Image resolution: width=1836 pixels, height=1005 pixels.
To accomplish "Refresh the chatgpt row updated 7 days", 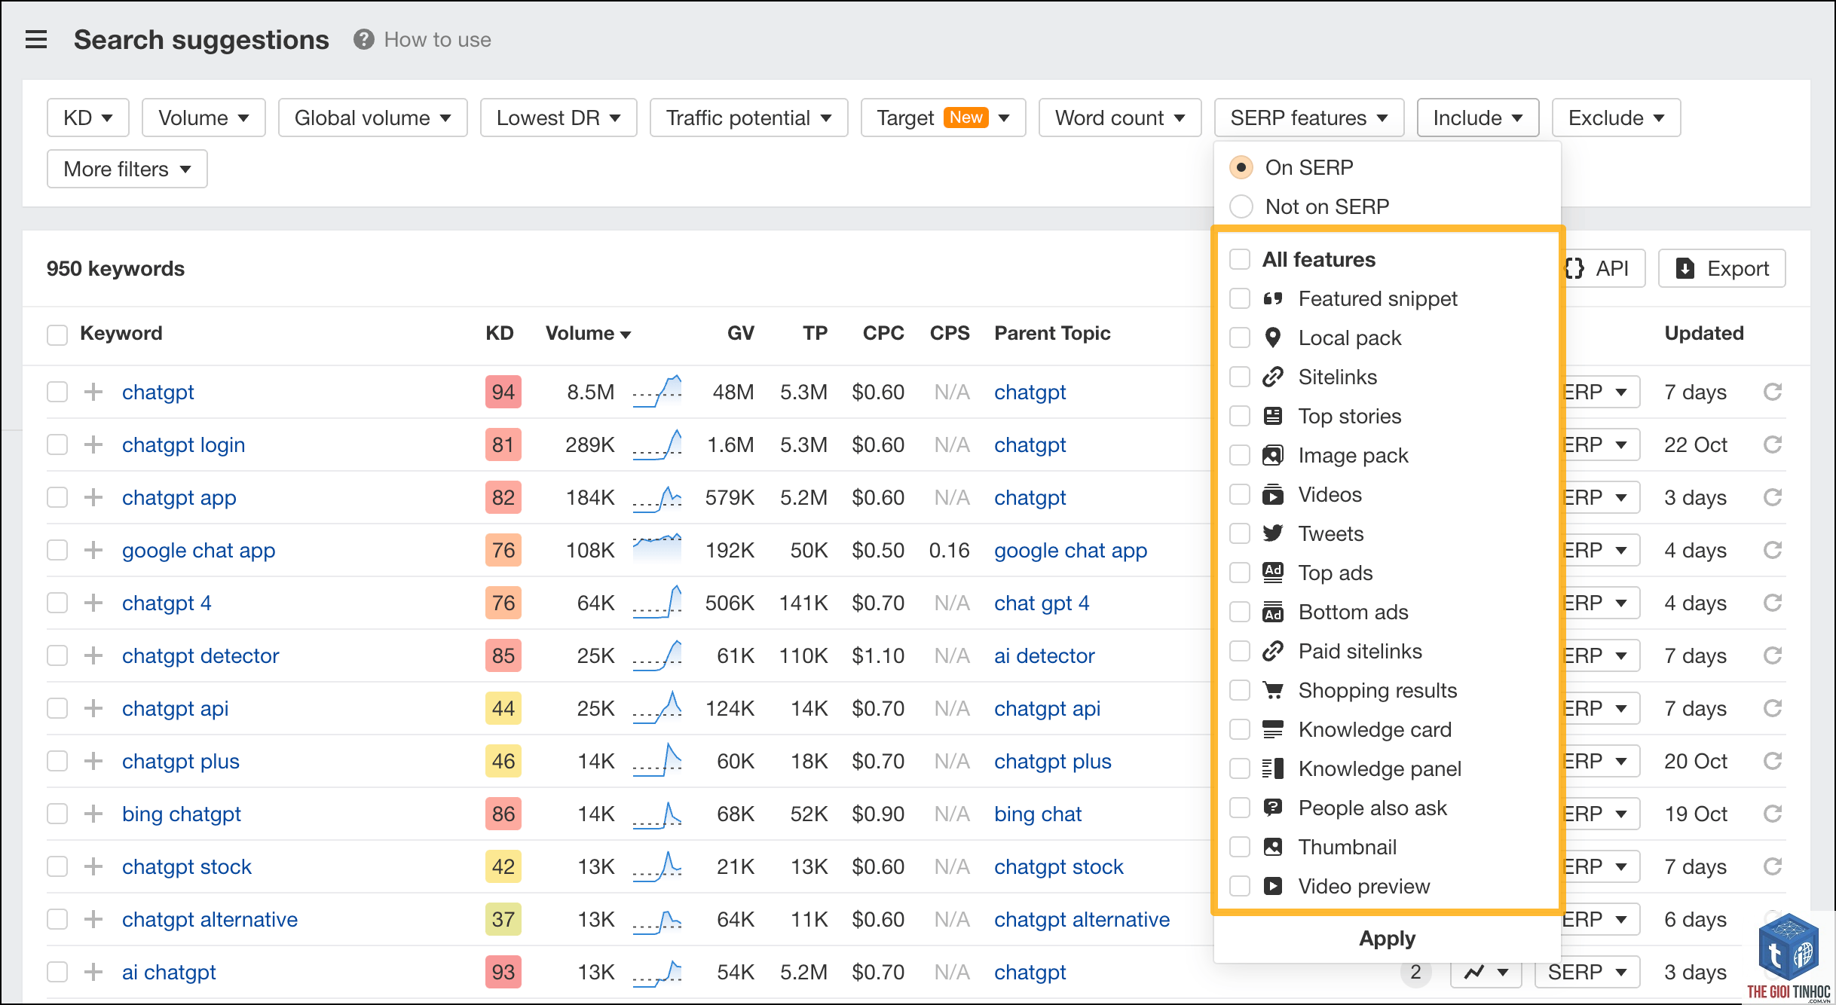I will point(1773,392).
